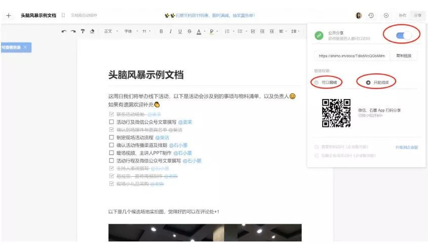The image size is (428, 244).
Task: Select the 只能阅读 radio option
Action: coord(368,82)
